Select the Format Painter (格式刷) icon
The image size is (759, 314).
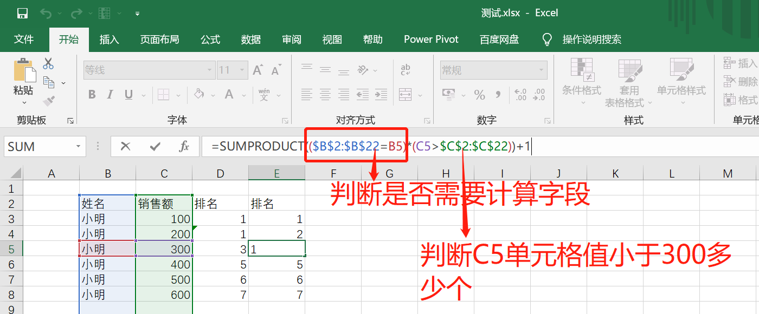48,101
